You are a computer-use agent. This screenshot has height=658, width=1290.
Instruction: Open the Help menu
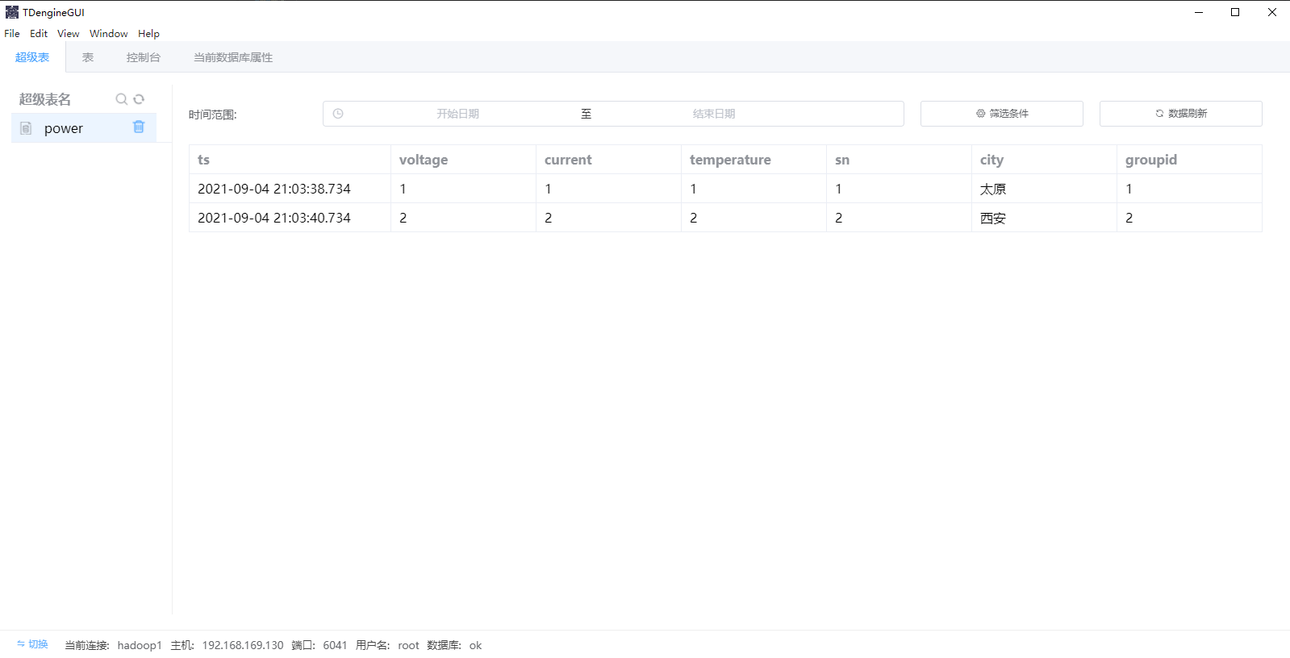148,33
